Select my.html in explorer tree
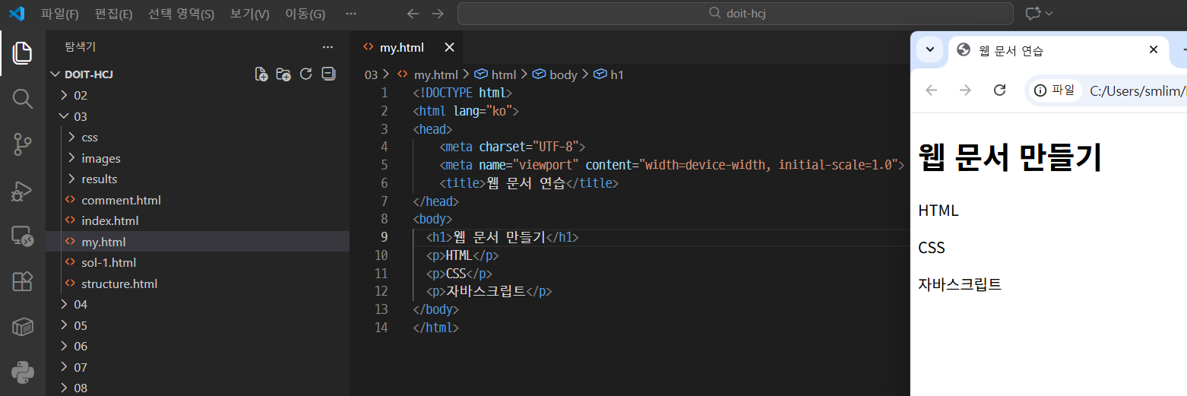 pyautogui.click(x=197, y=242)
